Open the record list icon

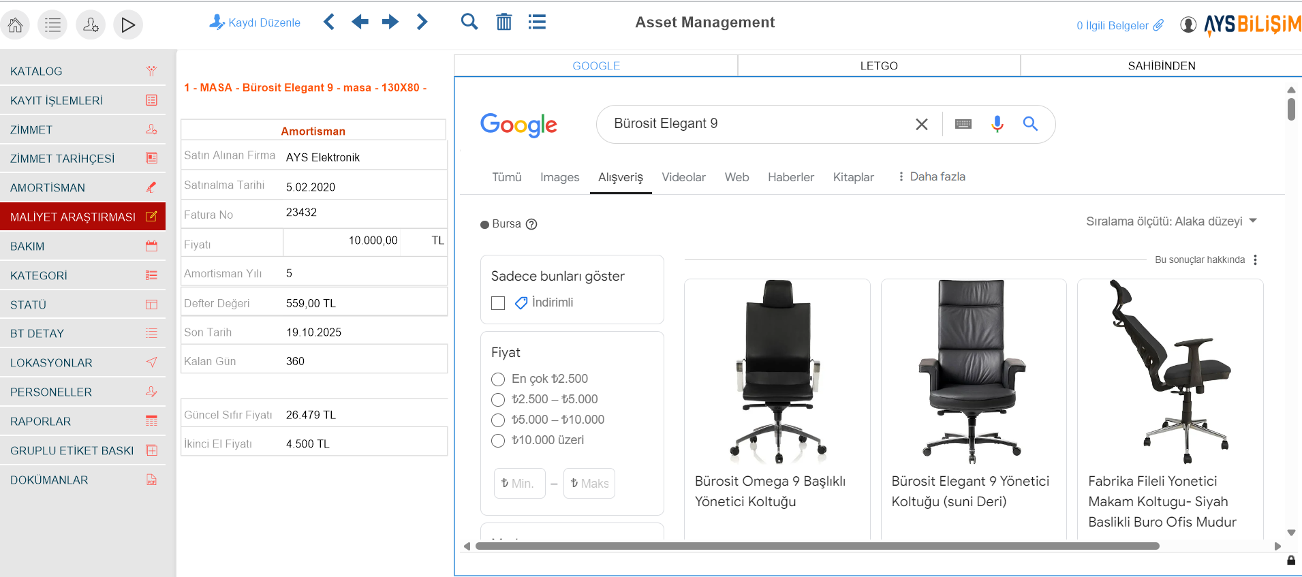[x=537, y=22]
